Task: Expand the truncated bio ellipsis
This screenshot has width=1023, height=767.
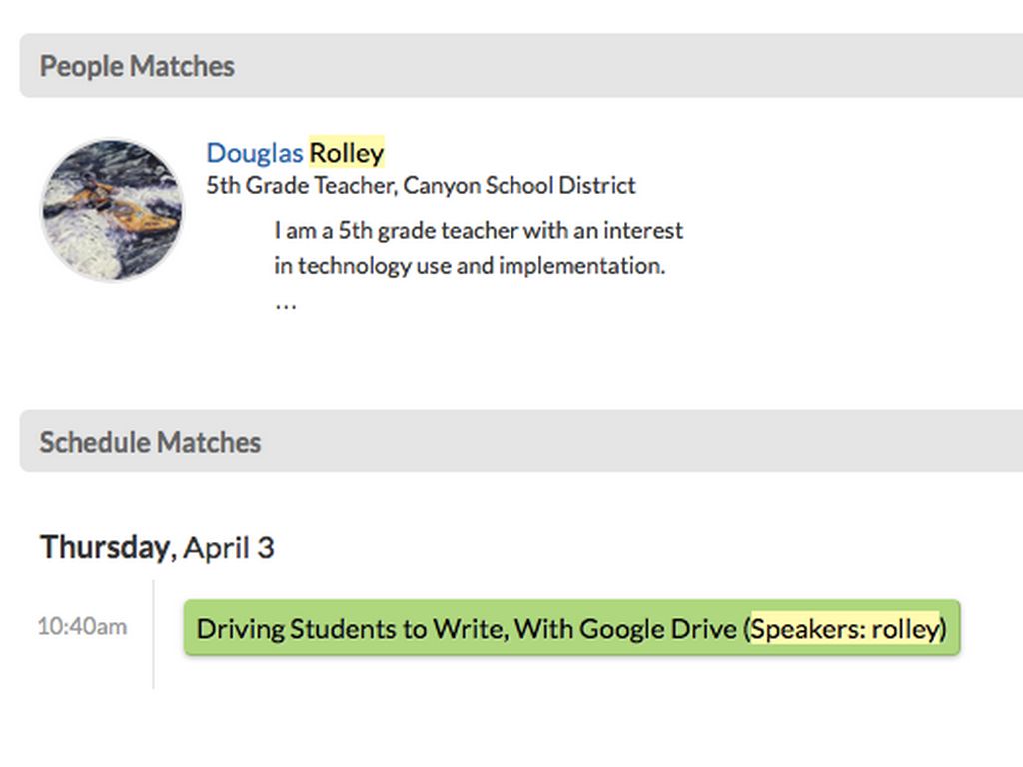Action: [286, 302]
